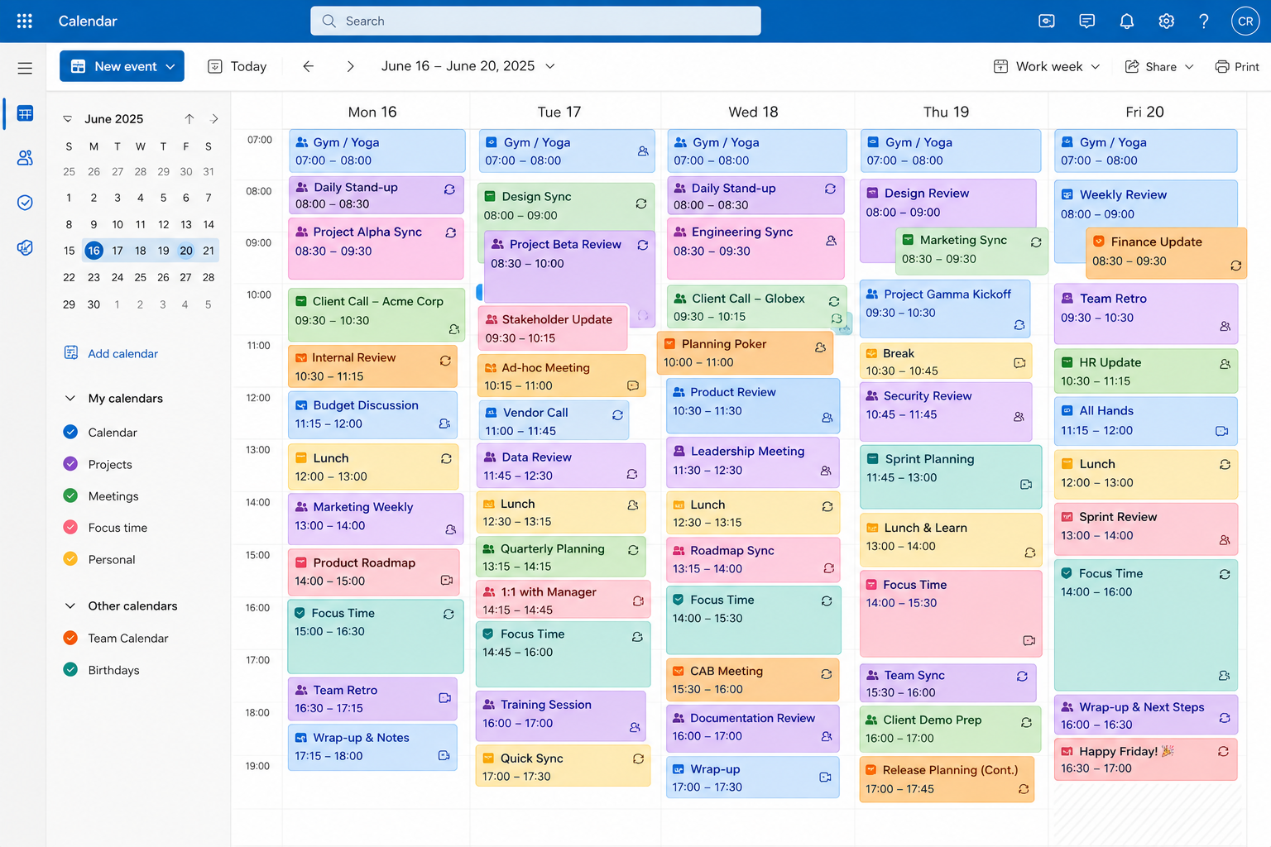The height and width of the screenshot is (847, 1271).
Task: Toggle the Focus time calendar checkbox
Action: 70,527
